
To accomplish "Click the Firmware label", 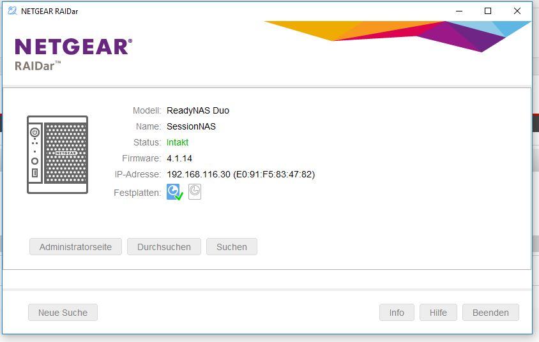I will point(142,158).
